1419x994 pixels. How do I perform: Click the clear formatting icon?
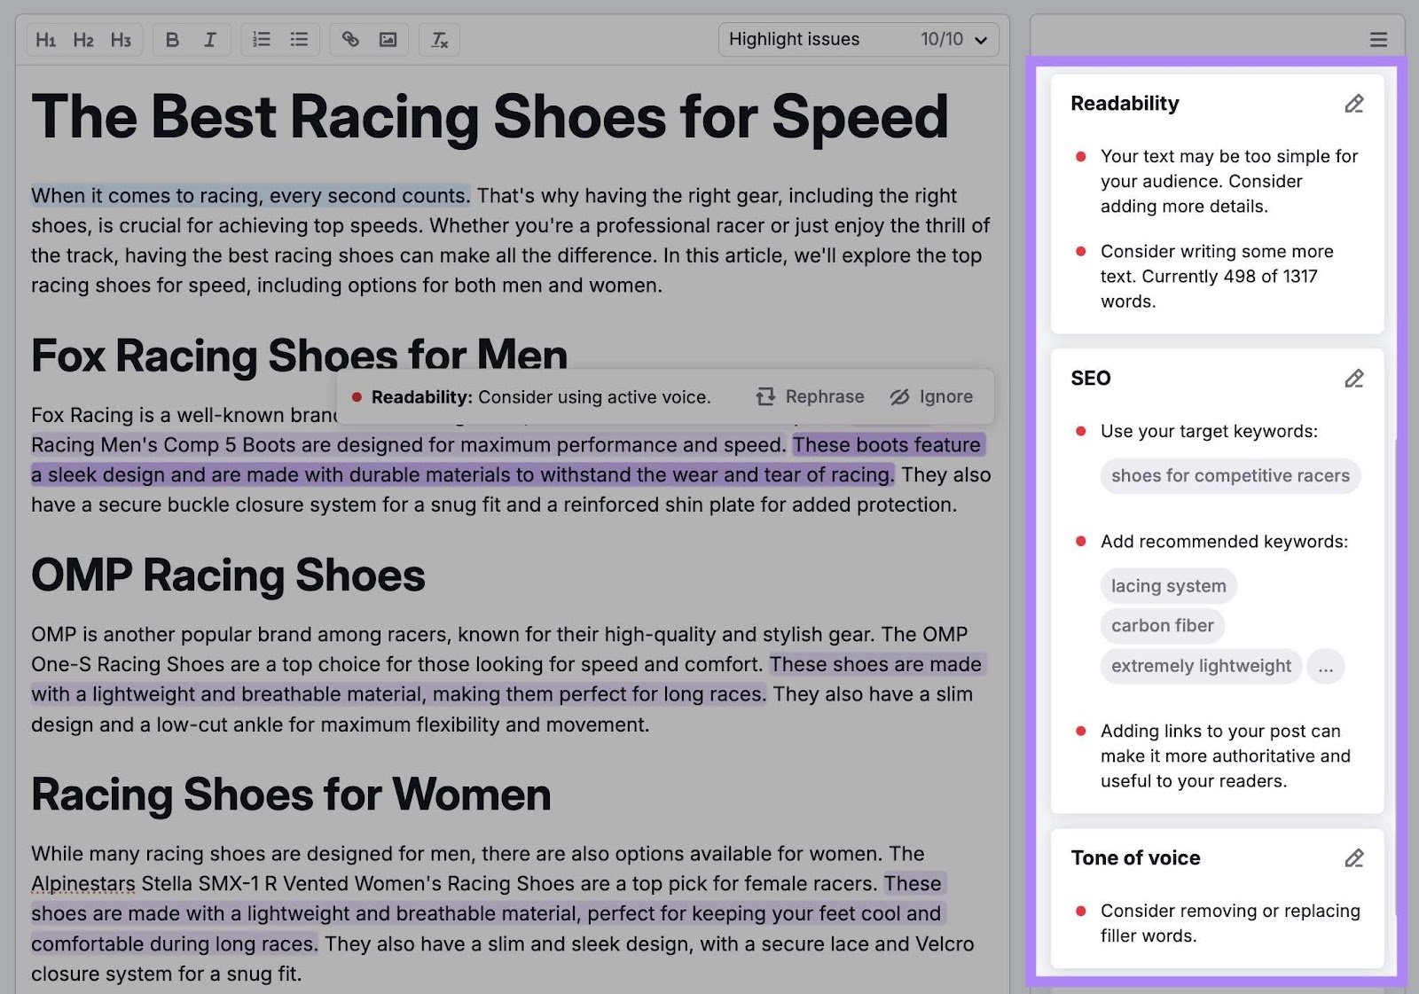(438, 39)
